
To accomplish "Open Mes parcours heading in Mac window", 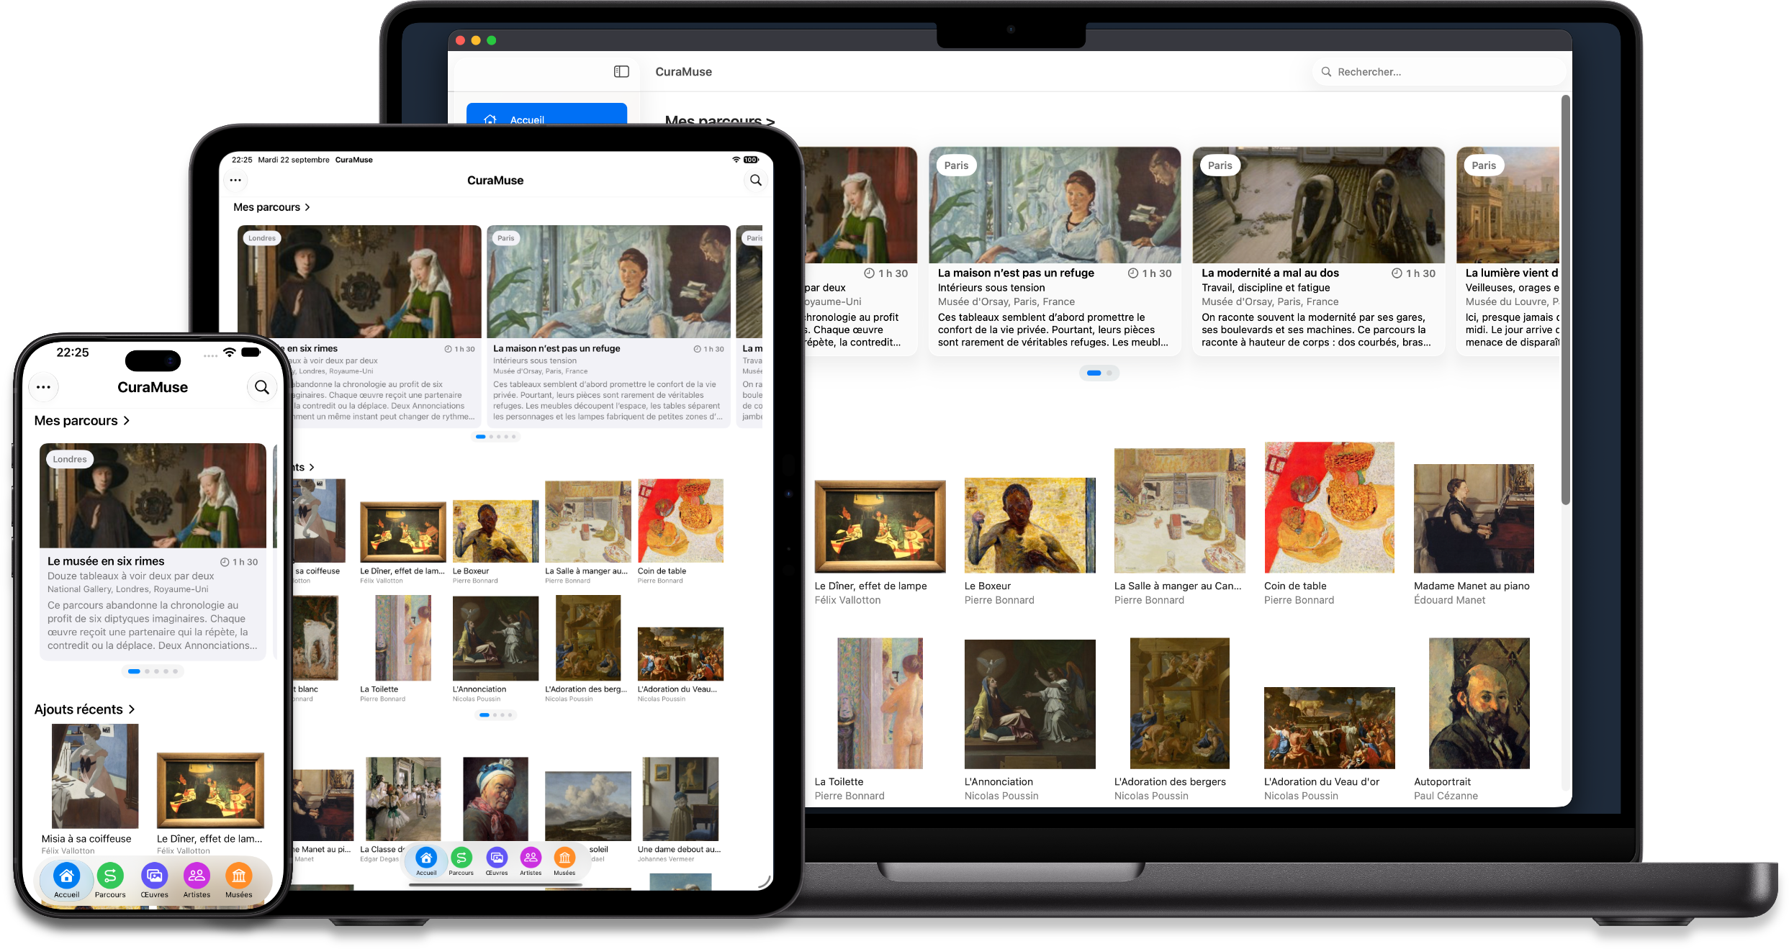I will [x=719, y=119].
